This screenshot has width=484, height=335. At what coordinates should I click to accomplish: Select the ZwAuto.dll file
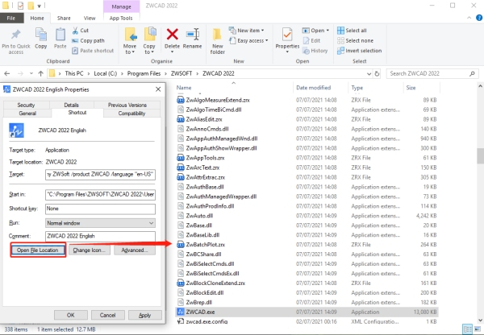click(x=307, y=216)
